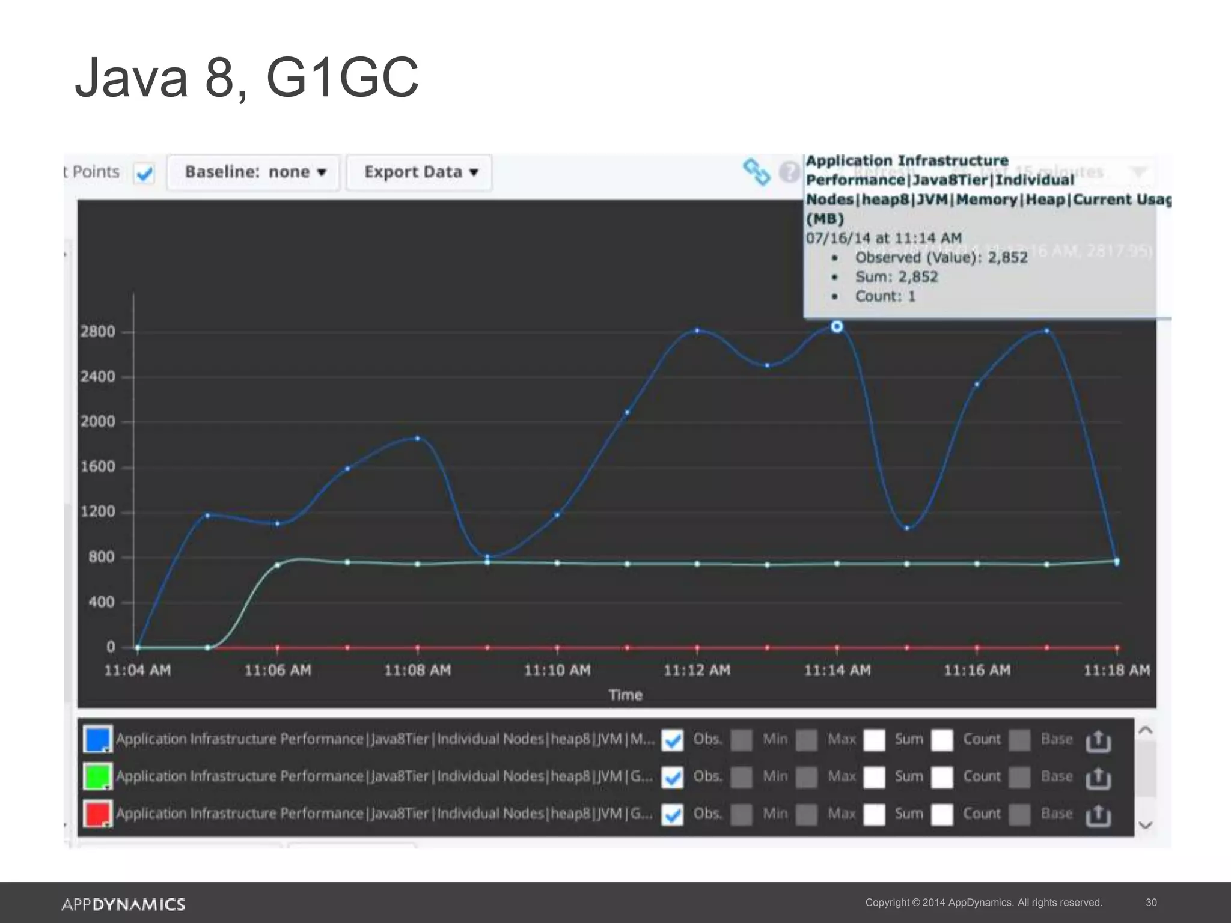This screenshot has width=1231, height=923.
Task: Enable Sum for the blue metric
Action: [874, 740]
